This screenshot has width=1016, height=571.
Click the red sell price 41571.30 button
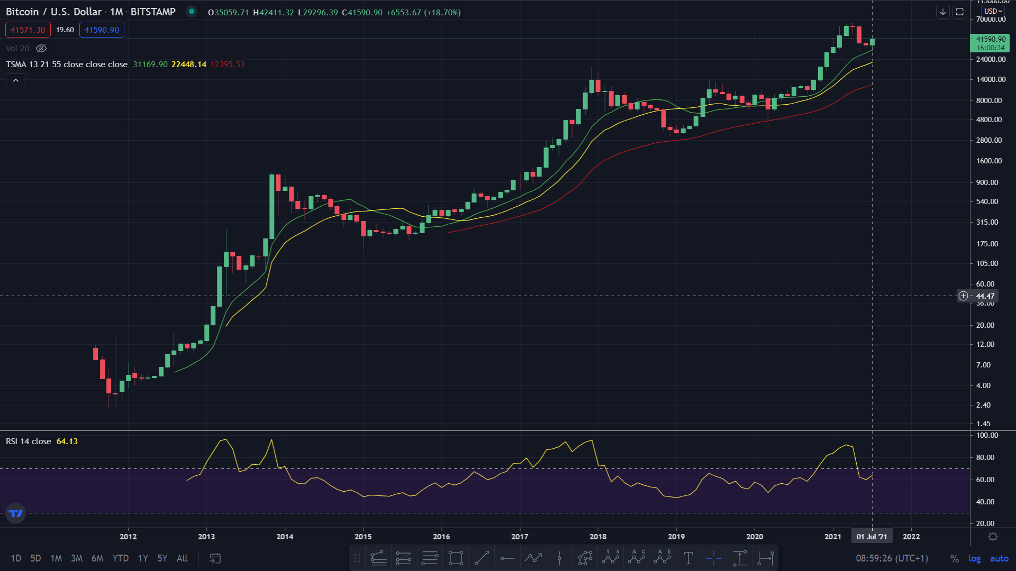pos(28,30)
